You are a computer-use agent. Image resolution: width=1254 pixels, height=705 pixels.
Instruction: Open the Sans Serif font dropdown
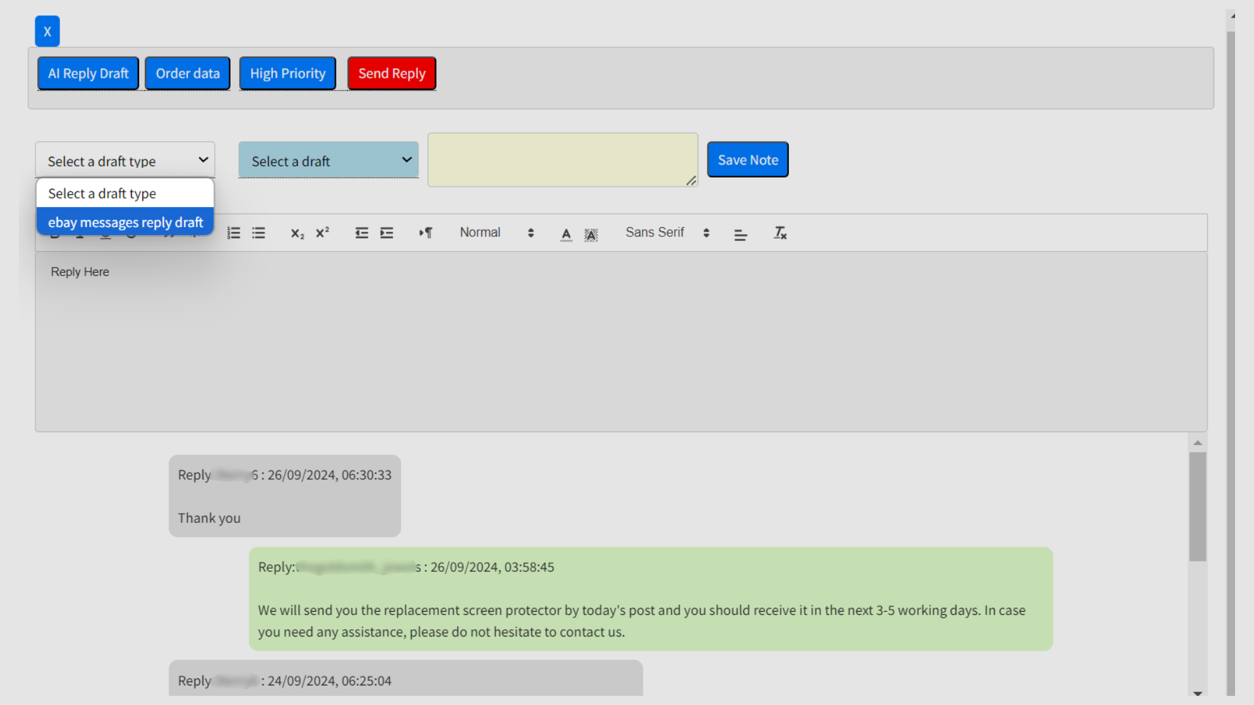pos(667,233)
